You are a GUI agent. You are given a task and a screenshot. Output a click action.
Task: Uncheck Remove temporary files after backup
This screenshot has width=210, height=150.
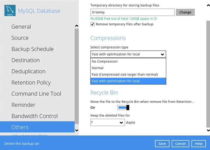(x=92, y=24)
